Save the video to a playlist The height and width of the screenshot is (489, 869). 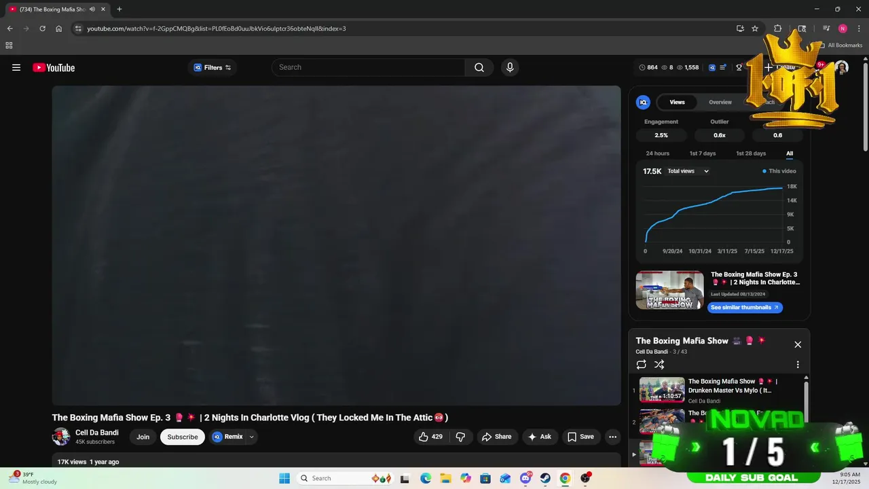pos(580,437)
